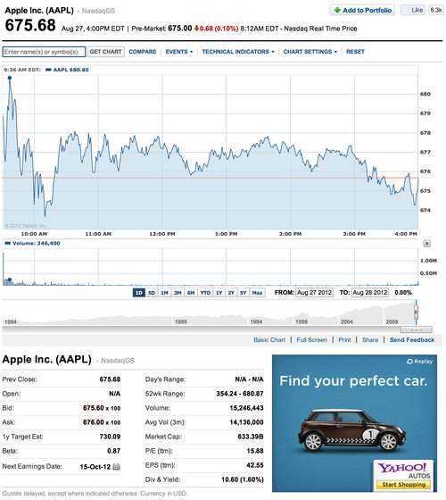The image size is (446, 500).
Task: Click the Reset link
Action: pyautogui.click(x=355, y=52)
